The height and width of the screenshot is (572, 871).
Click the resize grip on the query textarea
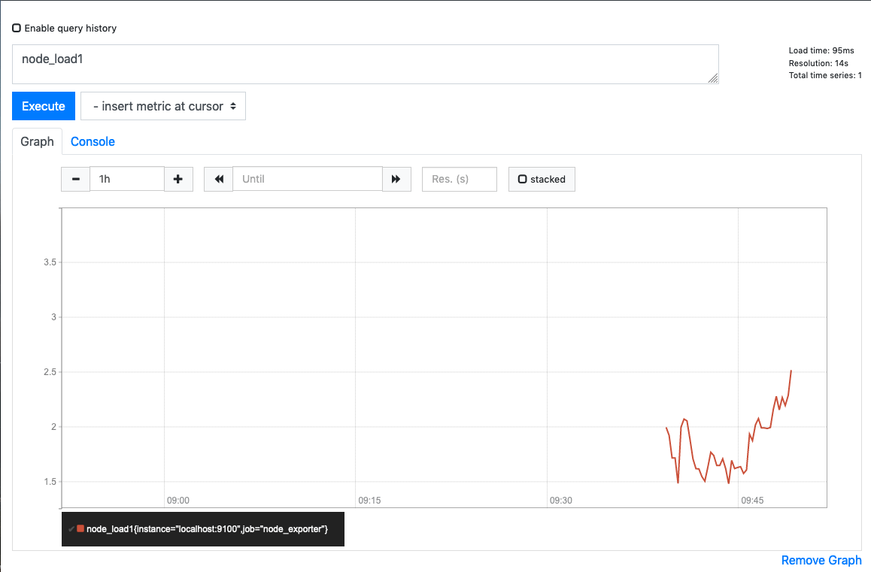(713, 78)
